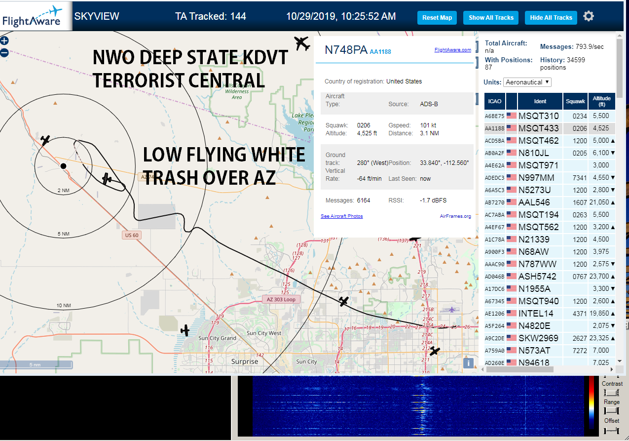The height and width of the screenshot is (441, 629).
Task: Select the plane icon above Sun City Grand
Action: (x=185, y=330)
